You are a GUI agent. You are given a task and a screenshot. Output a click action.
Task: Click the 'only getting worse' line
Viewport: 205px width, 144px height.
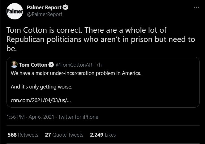(42, 87)
